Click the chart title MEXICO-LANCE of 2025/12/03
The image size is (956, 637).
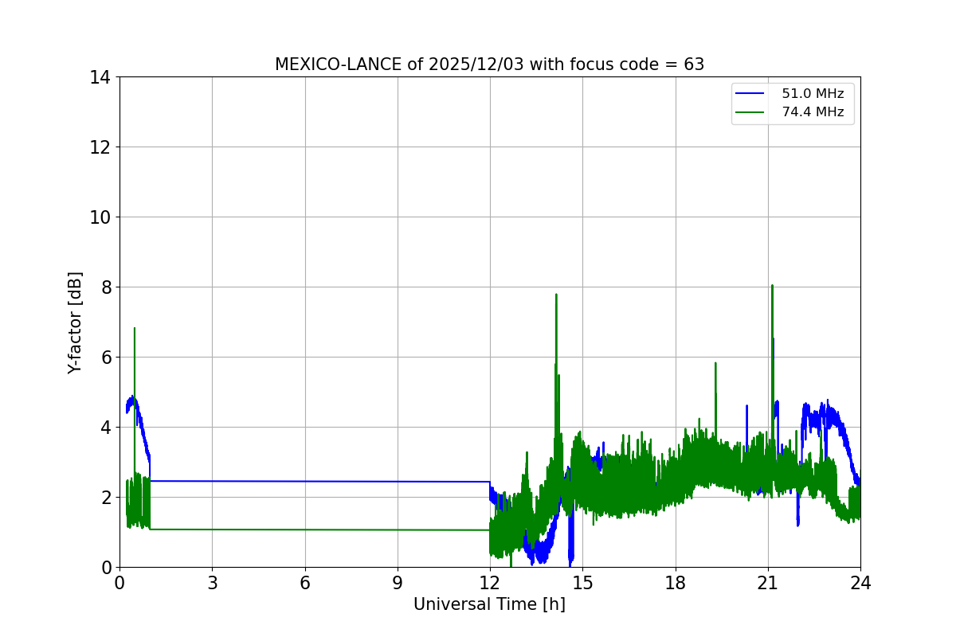click(x=489, y=64)
